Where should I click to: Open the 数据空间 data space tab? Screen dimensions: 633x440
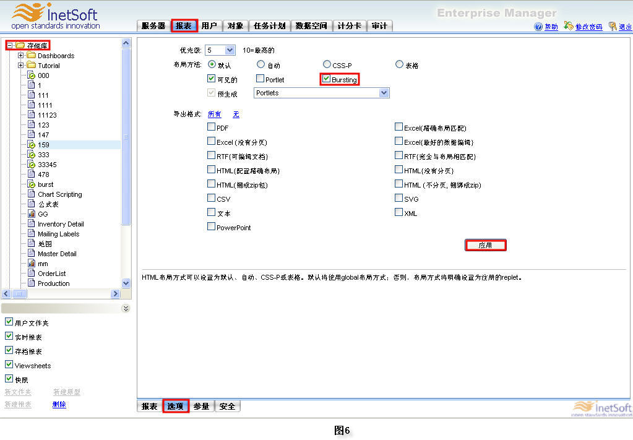point(311,26)
